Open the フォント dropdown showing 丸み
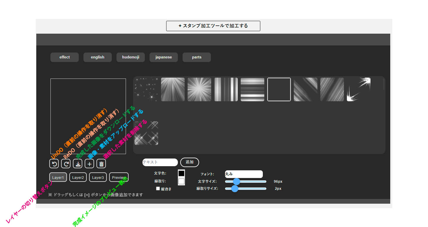The width and height of the screenshot is (428, 227). 244,174
